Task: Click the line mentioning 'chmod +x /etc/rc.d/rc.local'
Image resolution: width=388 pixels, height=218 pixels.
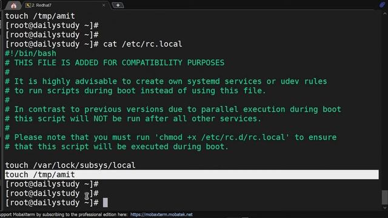Action: pos(171,137)
